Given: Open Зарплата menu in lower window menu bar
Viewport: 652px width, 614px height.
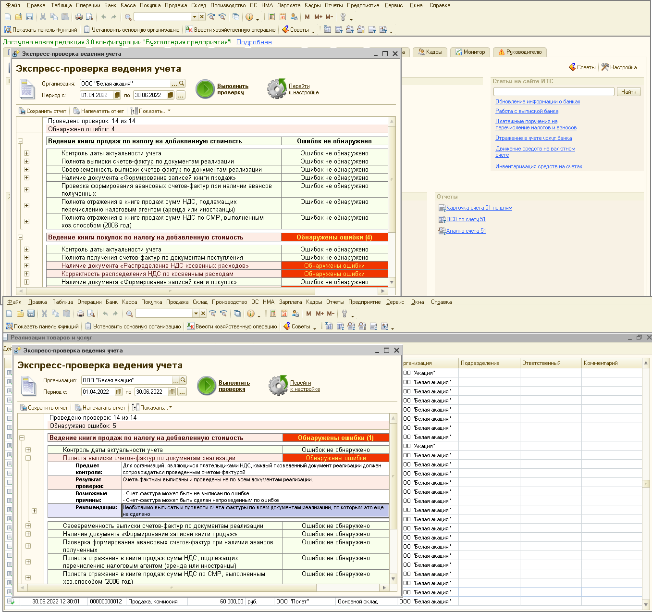Looking at the screenshot, I should [x=291, y=302].
